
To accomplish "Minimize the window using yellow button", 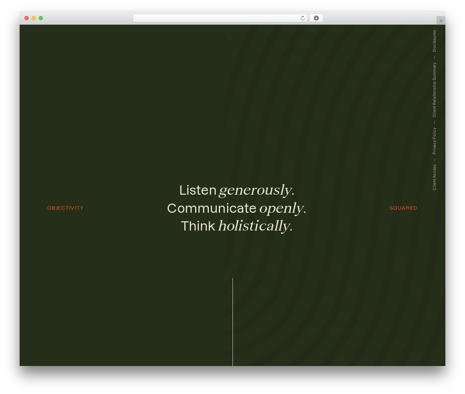I will pos(33,18).
